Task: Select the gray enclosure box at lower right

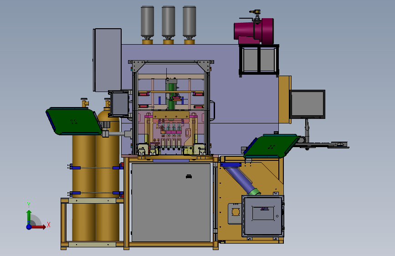Action: point(263,216)
